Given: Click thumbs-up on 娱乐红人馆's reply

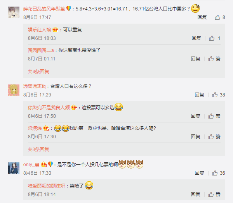Looking at the screenshot, I should [215, 38].
